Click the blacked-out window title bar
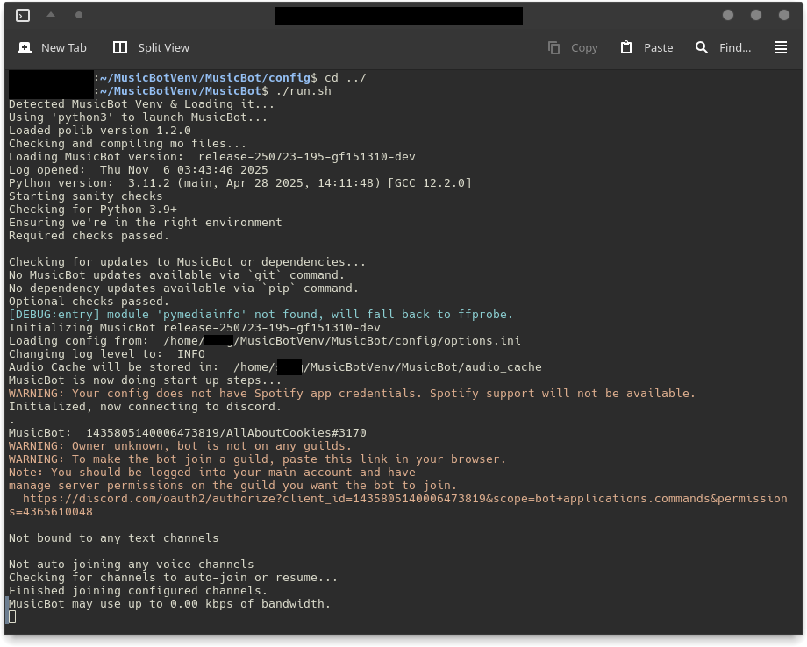The width and height of the screenshot is (807, 647). 398,16
